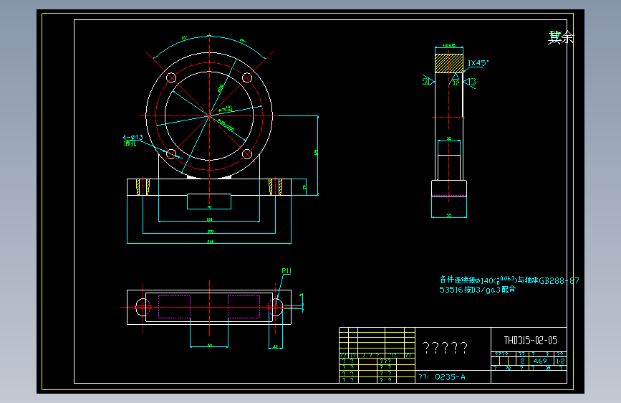Click the 'R11' radius label
This screenshot has height=403, width=621.
287,271
